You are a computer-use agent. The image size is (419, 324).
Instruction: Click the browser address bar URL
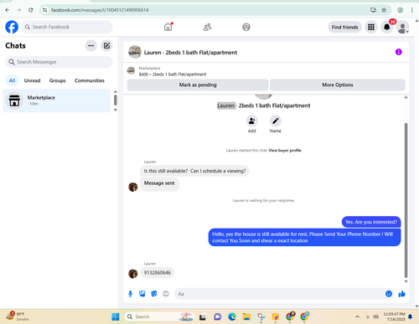tap(100, 10)
